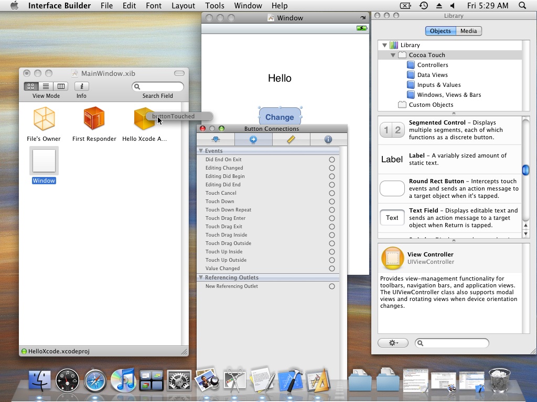
Task: Switch to the Media tab in Library
Action: pos(468,31)
